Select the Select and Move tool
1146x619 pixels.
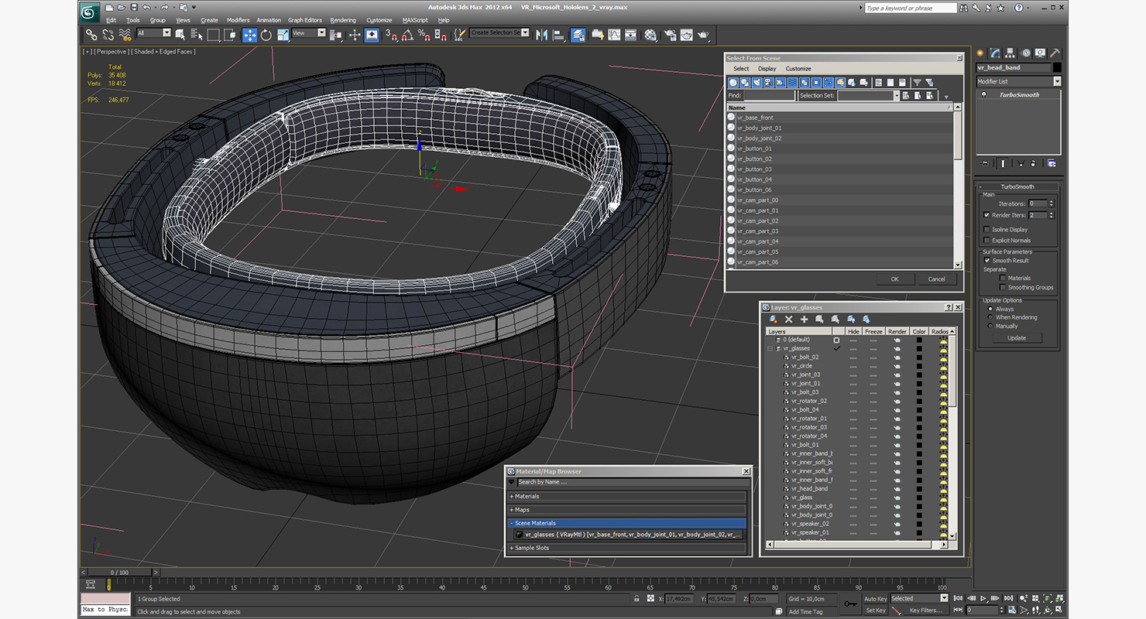[249, 35]
